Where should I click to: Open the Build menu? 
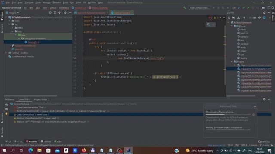(65, 3)
